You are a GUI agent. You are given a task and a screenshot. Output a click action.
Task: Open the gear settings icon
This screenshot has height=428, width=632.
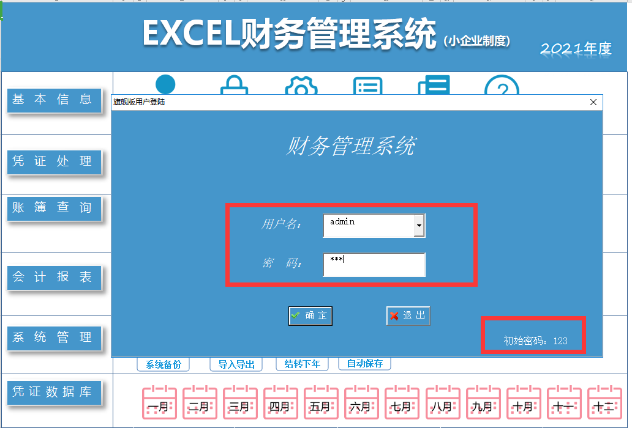301,85
